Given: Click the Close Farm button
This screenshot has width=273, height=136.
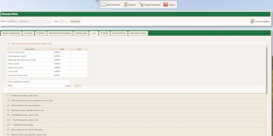Looking at the screenshot, I should (75, 21).
